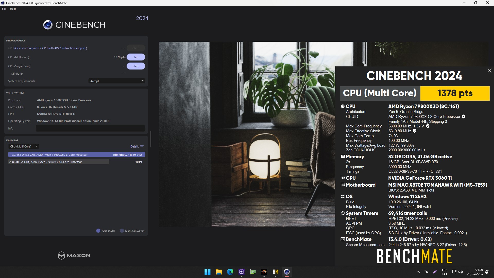Click the AVX2 instruction support notice
This screenshot has width=494, height=278.
tap(51, 48)
